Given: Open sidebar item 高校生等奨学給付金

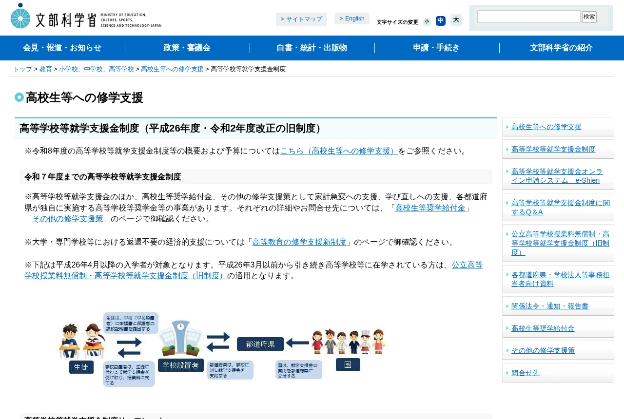Looking at the screenshot, I should (x=558, y=328).
